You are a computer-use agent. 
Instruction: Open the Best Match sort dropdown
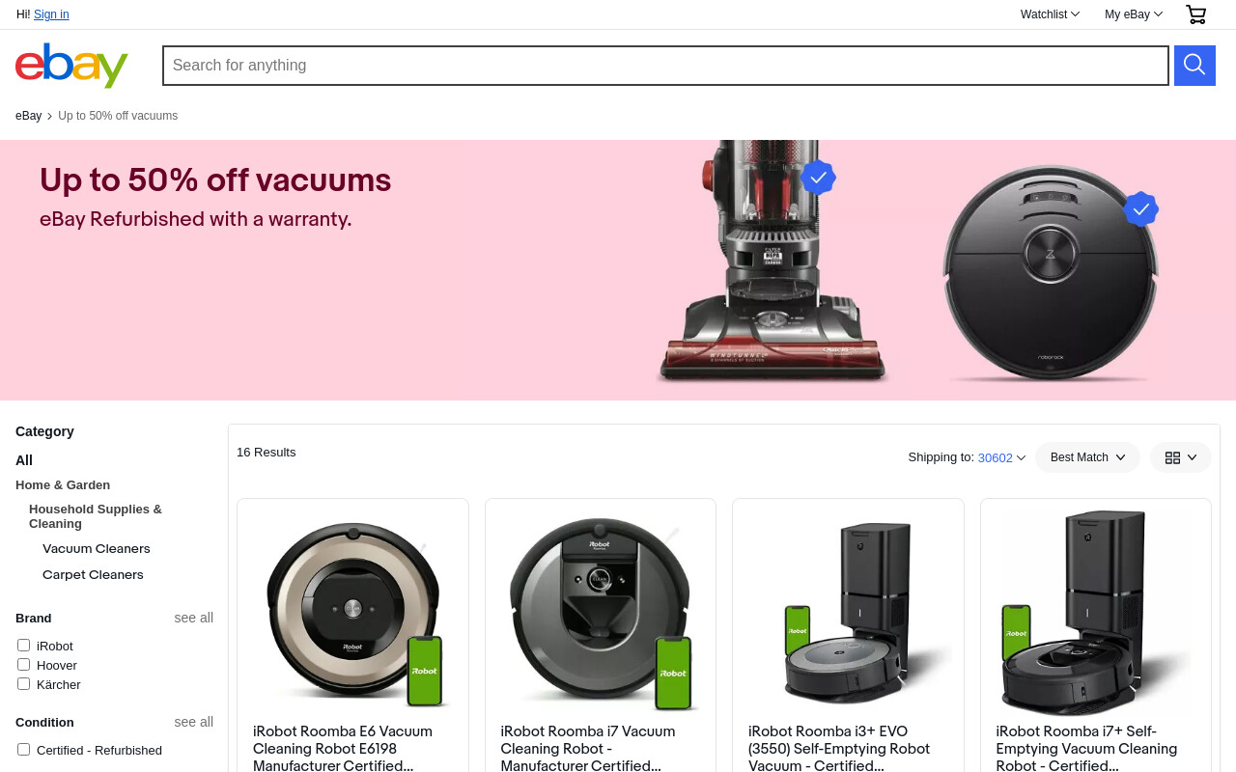(x=1087, y=457)
